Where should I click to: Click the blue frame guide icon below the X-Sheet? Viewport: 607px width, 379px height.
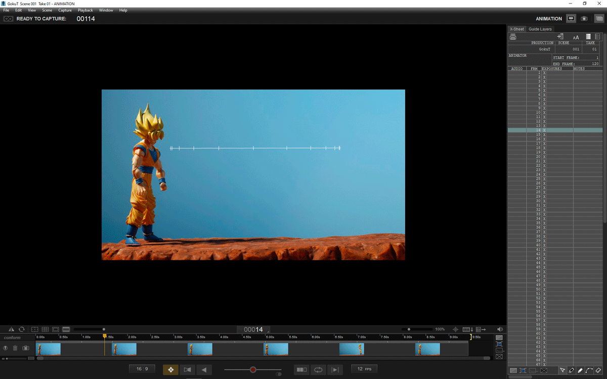(x=523, y=371)
